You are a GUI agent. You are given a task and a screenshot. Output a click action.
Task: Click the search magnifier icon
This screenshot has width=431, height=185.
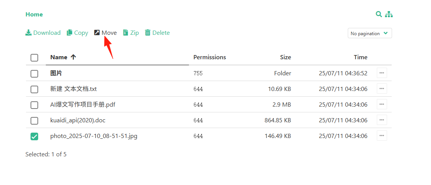(x=379, y=14)
